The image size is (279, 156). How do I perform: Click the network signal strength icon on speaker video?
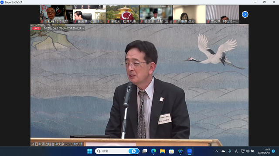coord(32,144)
